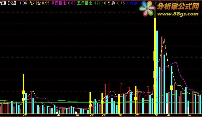Click the blue 10换 indicator label

pyautogui.click(x=132, y=3)
